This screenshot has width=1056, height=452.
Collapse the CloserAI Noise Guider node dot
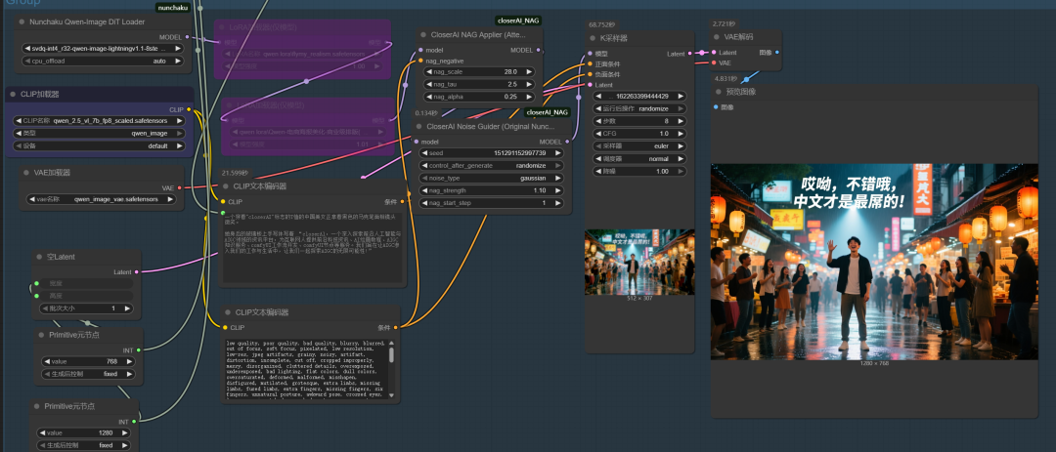pos(418,126)
